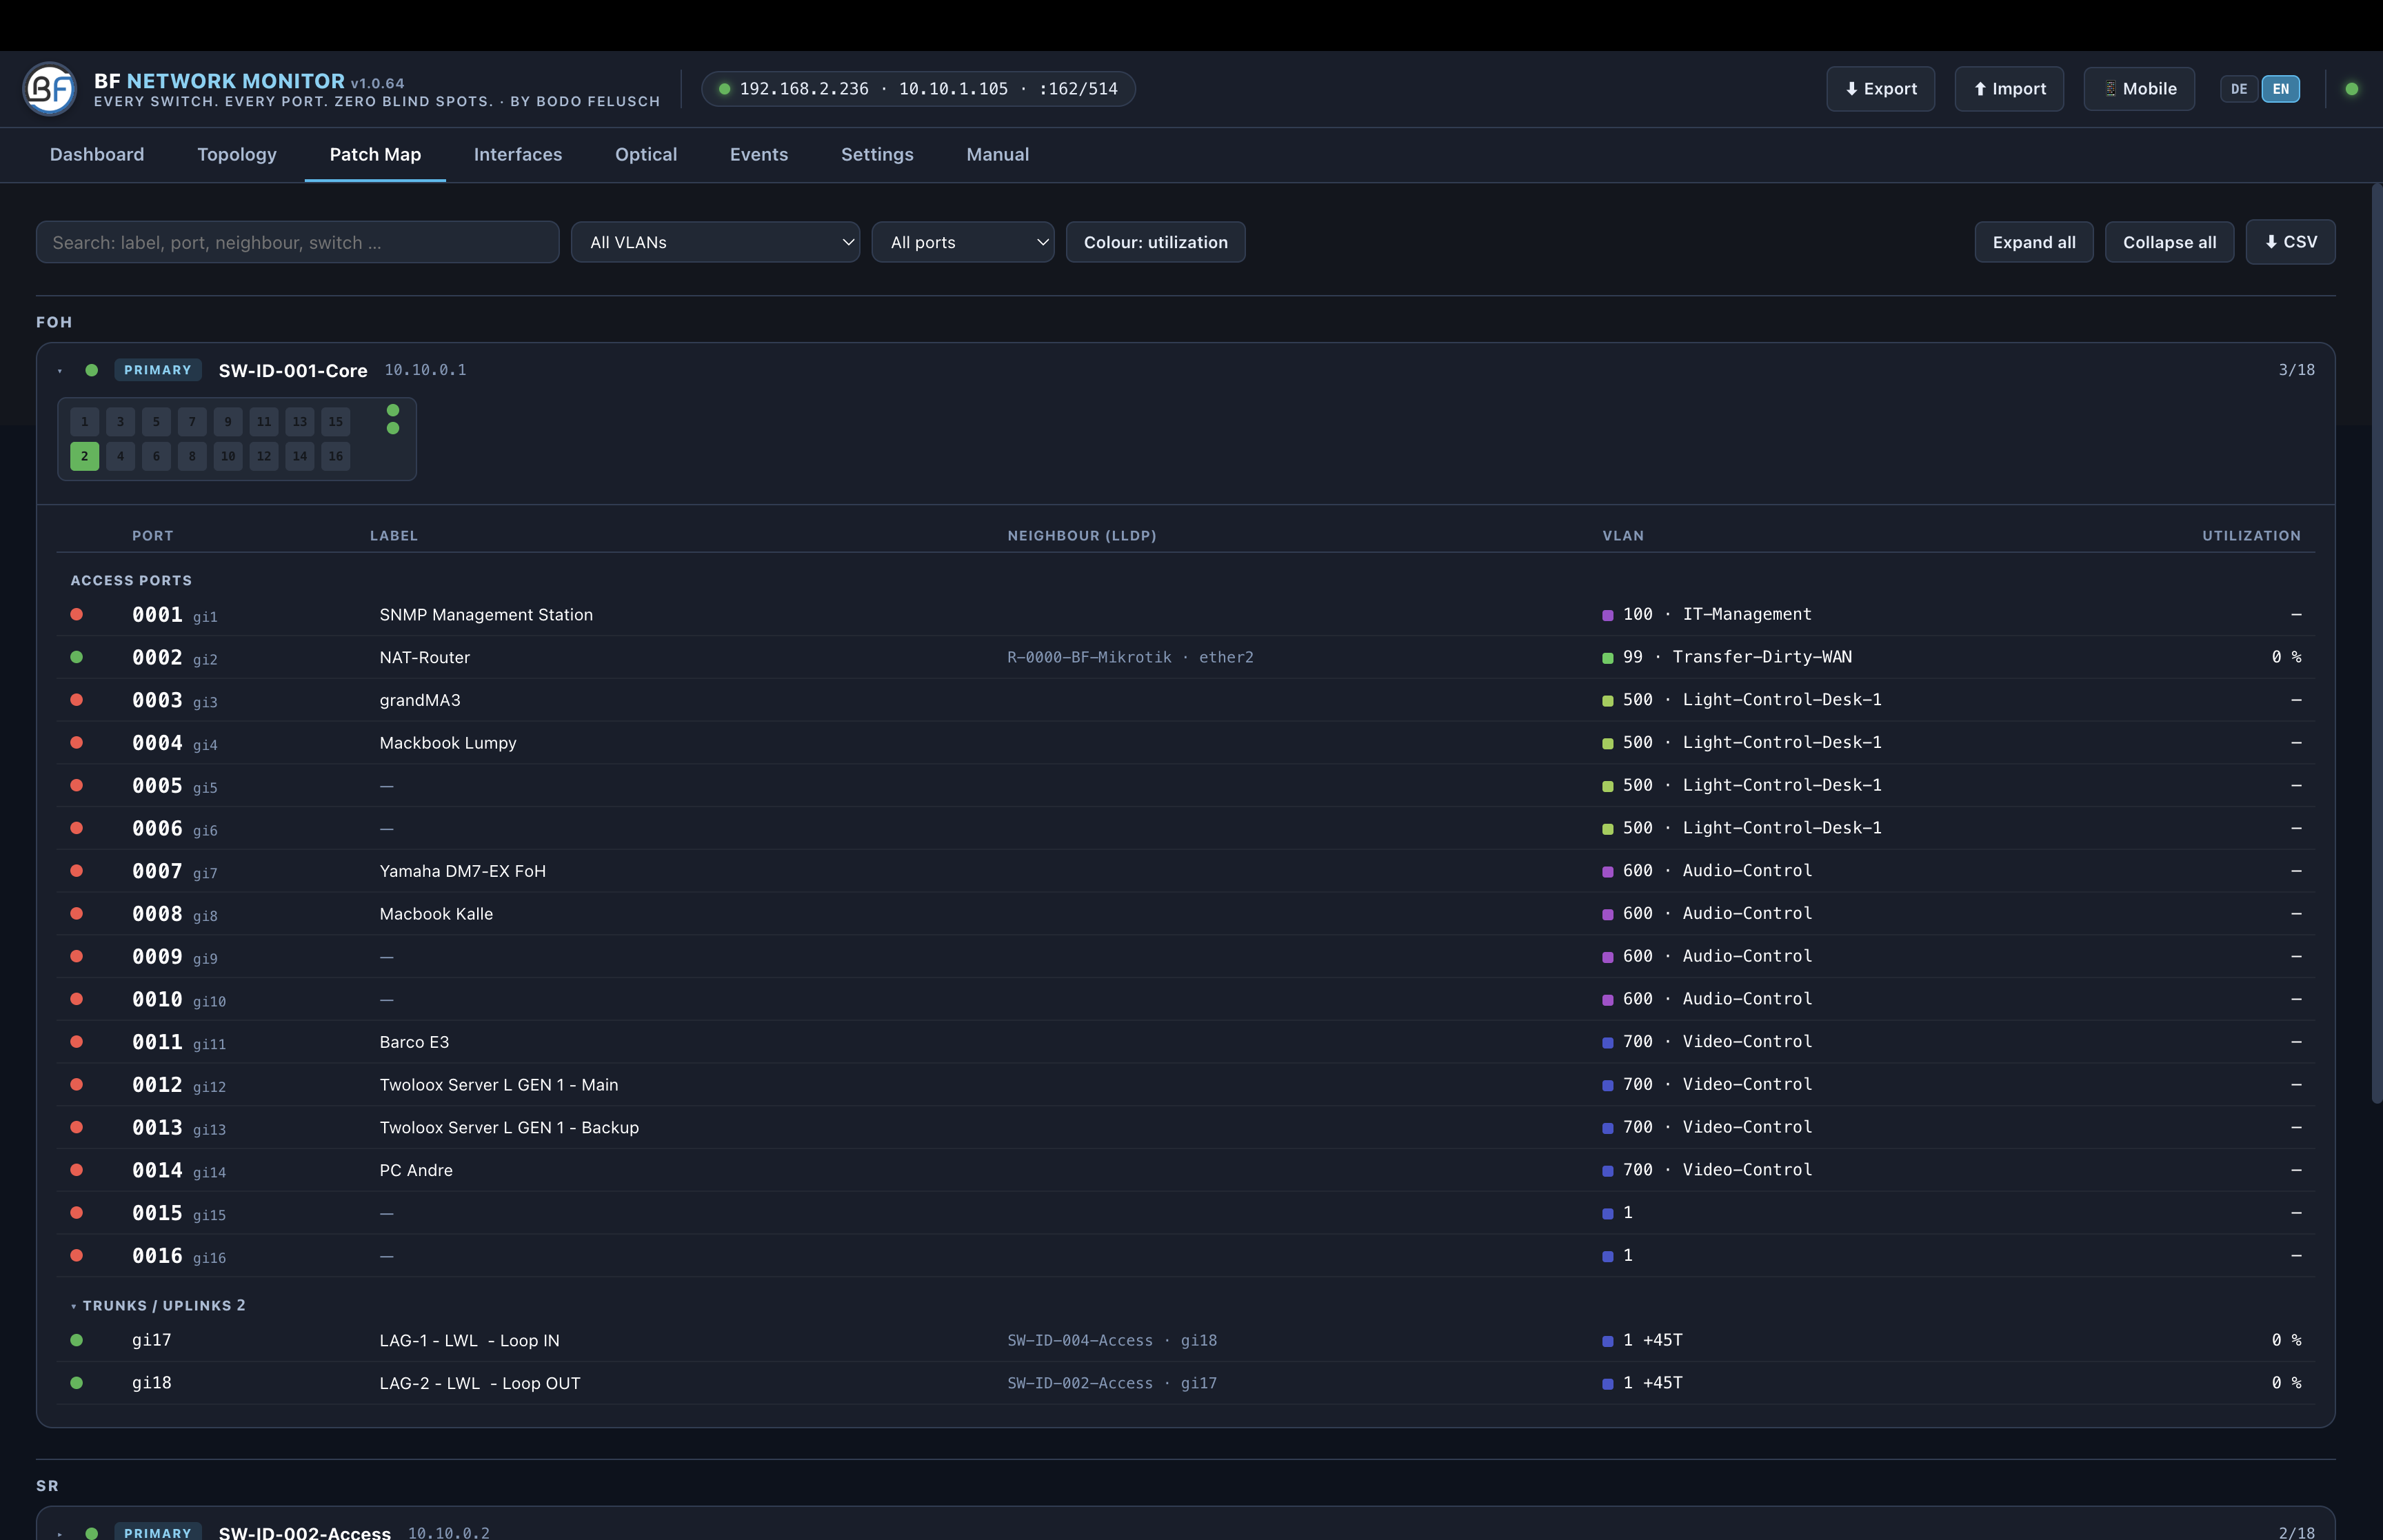Click neighbour SW-ID-002-Access · gi17
The image size is (2383, 1540).
coord(1112,1383)
